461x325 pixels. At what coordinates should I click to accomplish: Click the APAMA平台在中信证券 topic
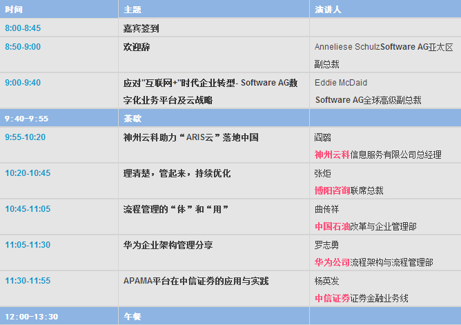click(196, 281)
